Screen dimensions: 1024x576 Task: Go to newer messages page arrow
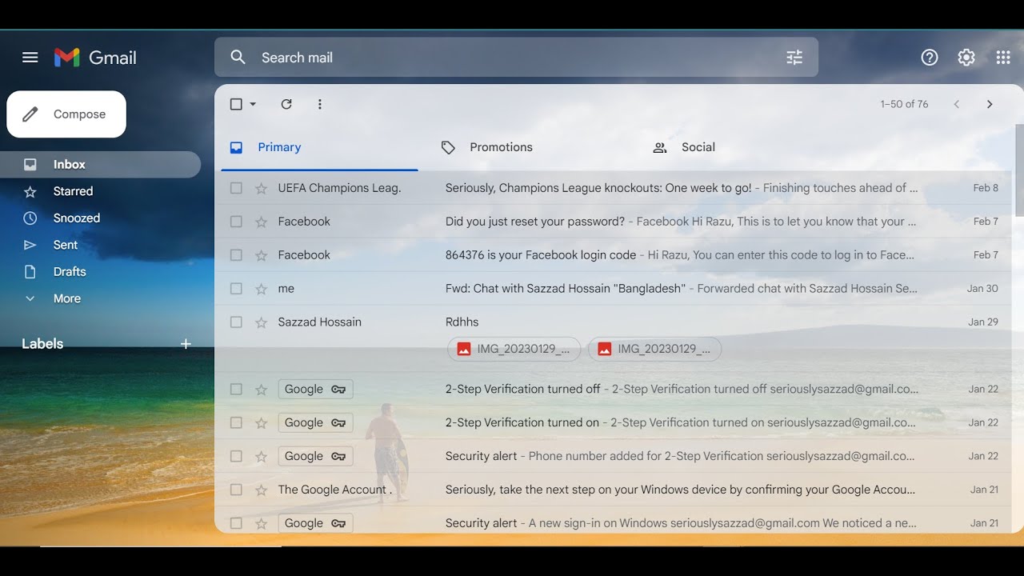(x=956, y=104)
